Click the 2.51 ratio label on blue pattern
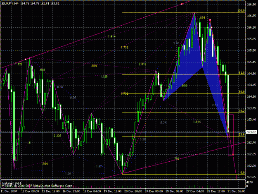This screenshot has width=258, height=194. click(x=215, y=105)
